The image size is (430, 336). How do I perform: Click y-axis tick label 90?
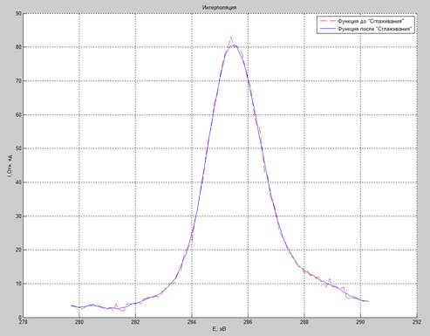tap(18, 13)
